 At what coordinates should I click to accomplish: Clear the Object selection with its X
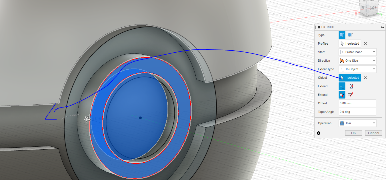[x=365, y=78]
